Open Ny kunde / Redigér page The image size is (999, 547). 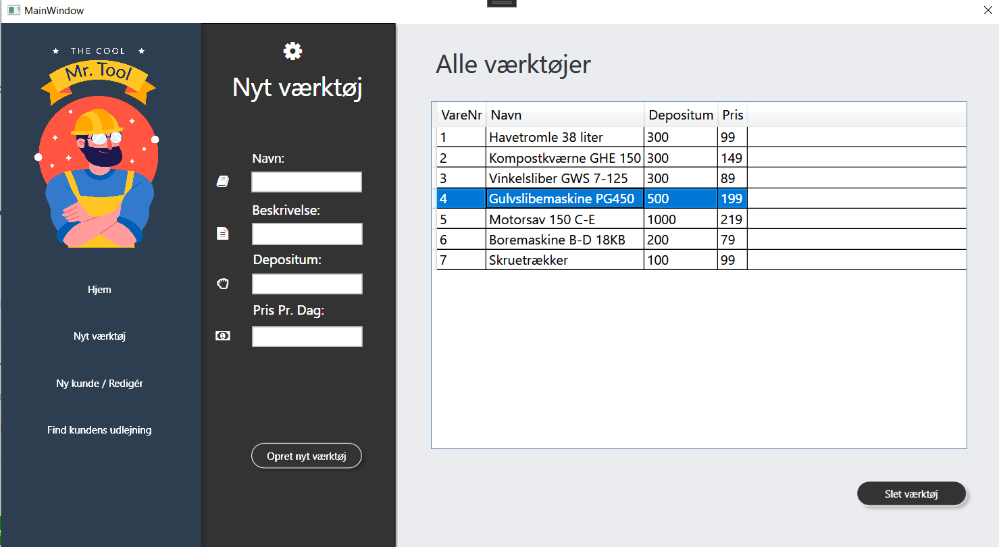[x=99, y=384]
